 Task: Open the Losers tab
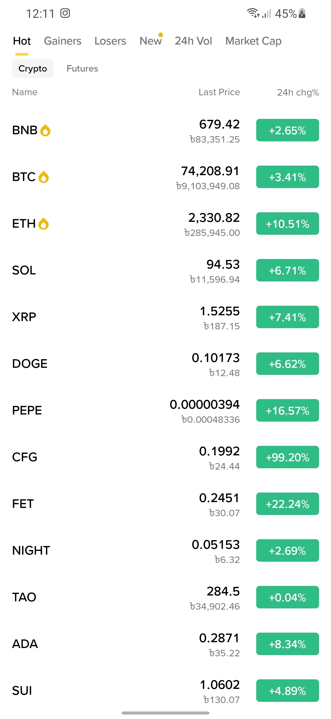point(110,41)
